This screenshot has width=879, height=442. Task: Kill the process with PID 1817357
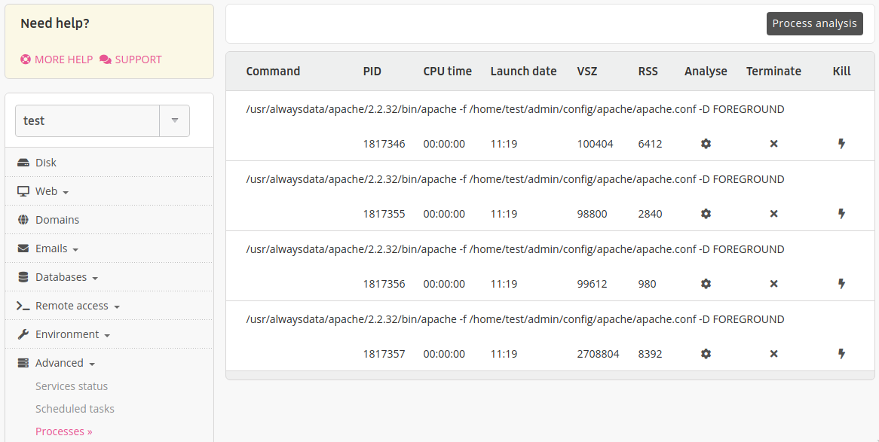pyautogui.click(x=841, y=353)
